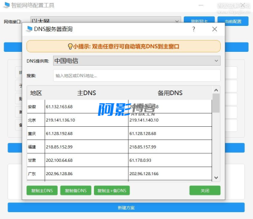This screenshot has width=253, height=219.
Task: Click the 备用DNS column header
Action: coord(170,93)
